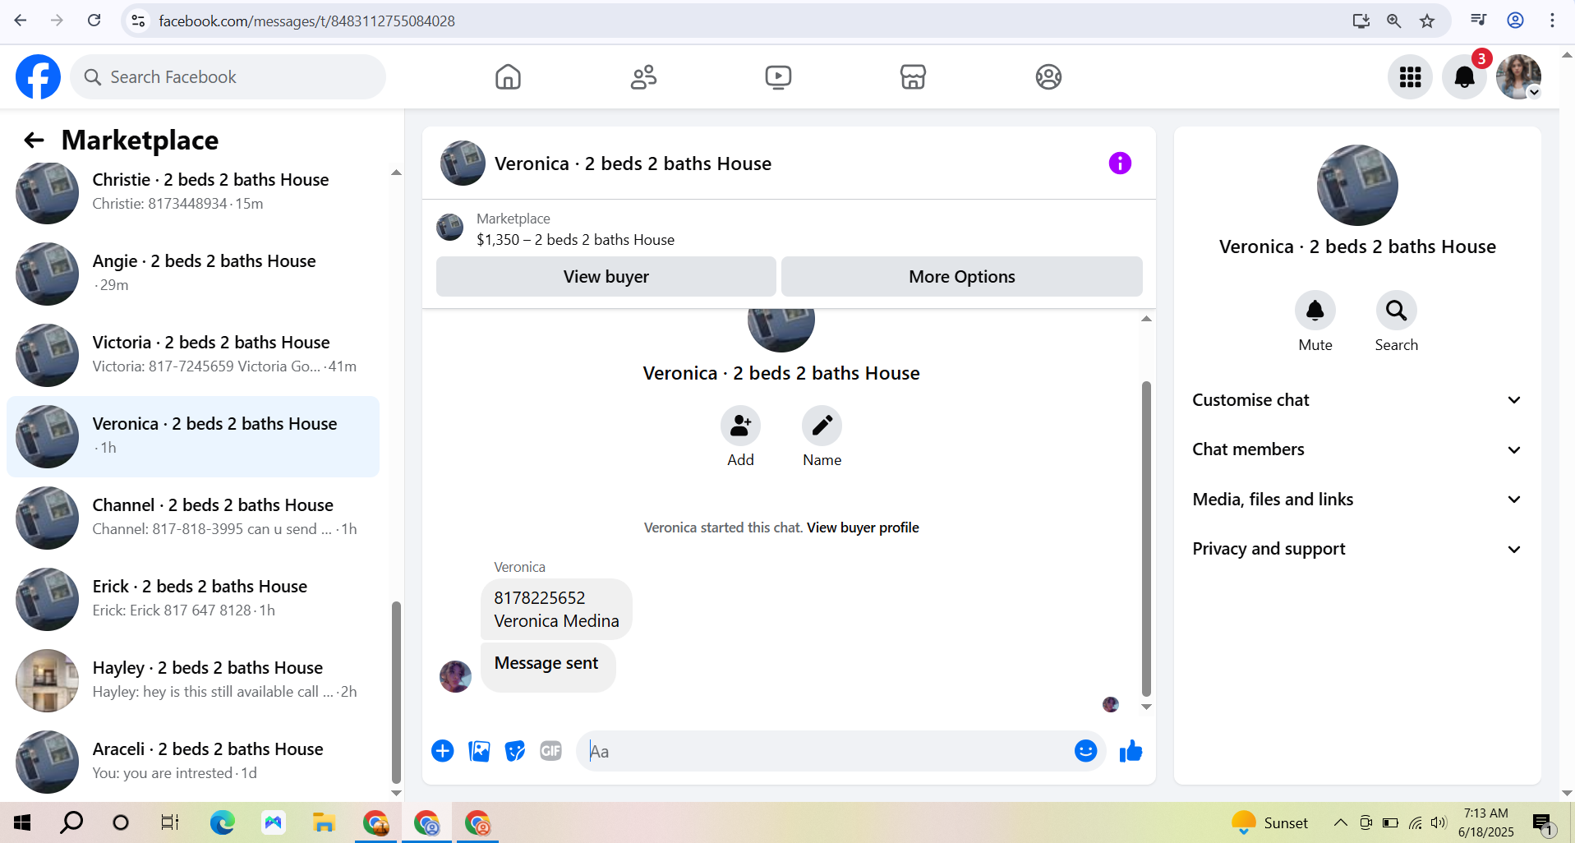Open the apps grid menu
Image resolution: width=1575 pixels, height=843 pixels.
[x=1411, y=77]
